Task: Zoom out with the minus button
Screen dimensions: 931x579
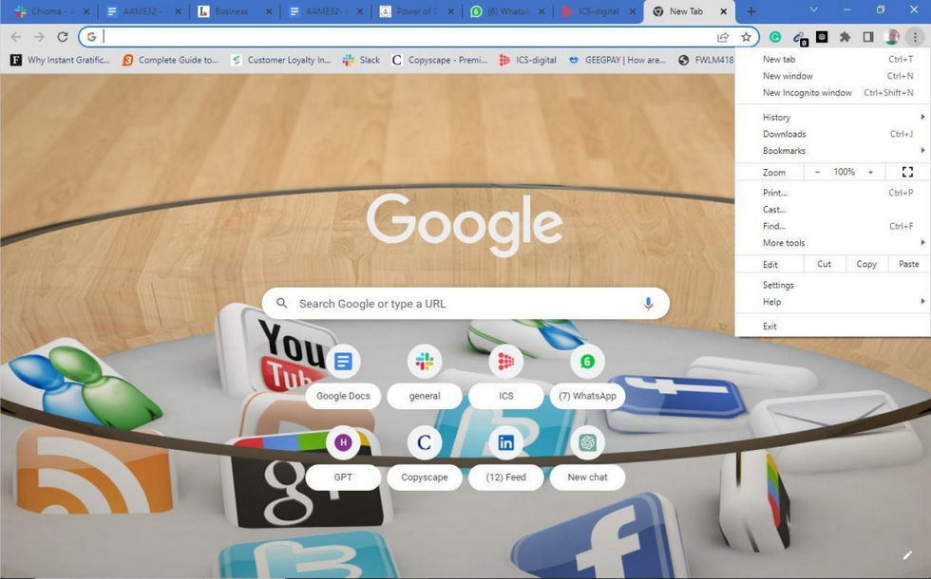Action: (x=818, y=172)
